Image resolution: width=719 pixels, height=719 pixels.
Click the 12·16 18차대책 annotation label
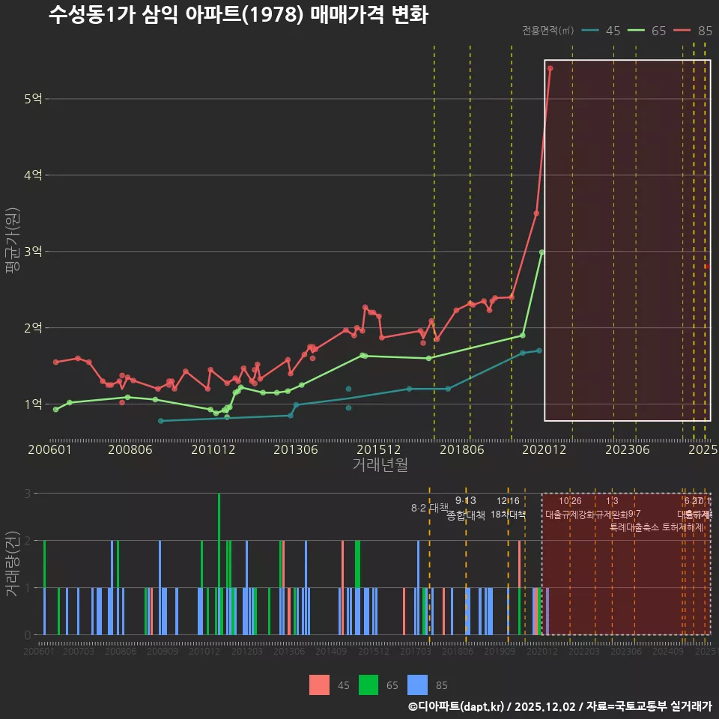509,508
